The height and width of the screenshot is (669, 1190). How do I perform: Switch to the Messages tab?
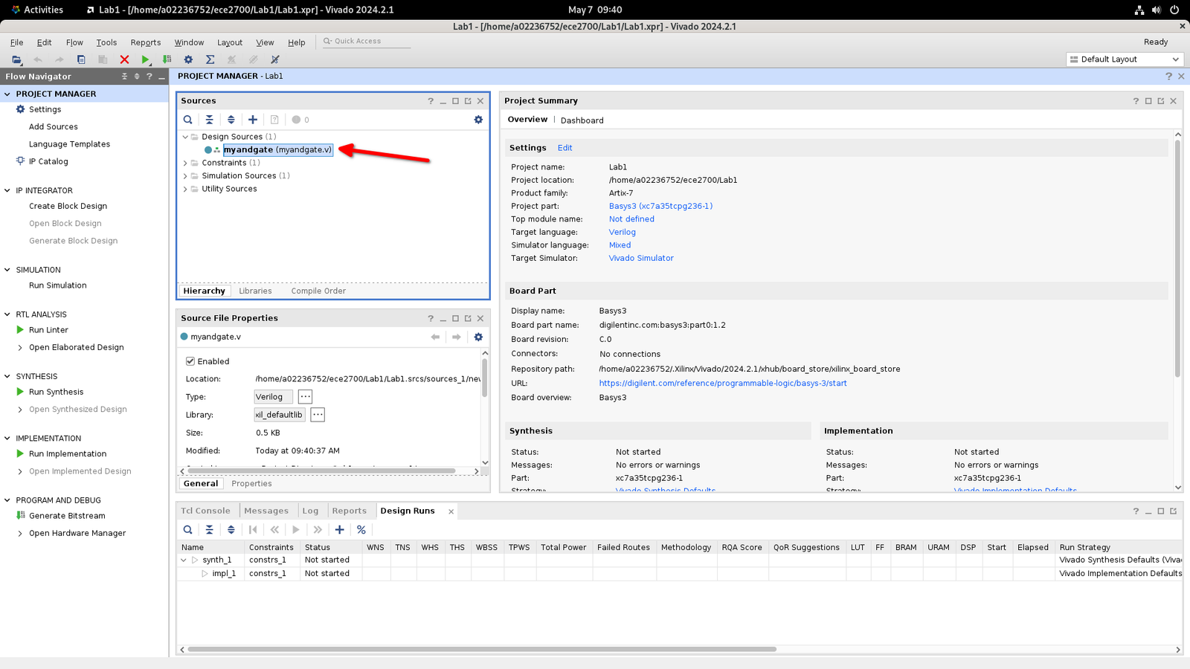click(266, 511)
